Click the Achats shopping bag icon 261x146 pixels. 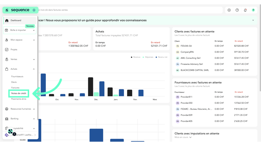(x=7, y=69)
